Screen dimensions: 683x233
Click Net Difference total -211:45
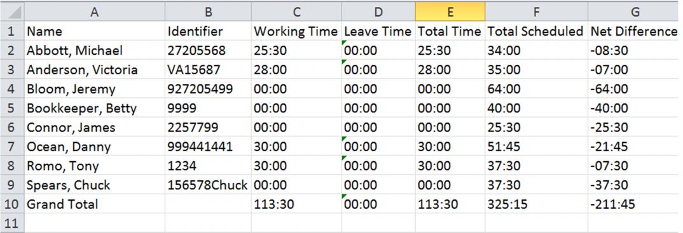click(x=635, y=203)
